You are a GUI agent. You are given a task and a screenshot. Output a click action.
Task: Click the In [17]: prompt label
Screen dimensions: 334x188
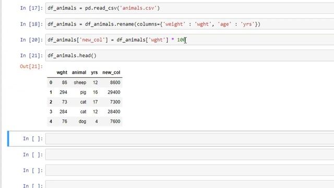click(31, 8)
